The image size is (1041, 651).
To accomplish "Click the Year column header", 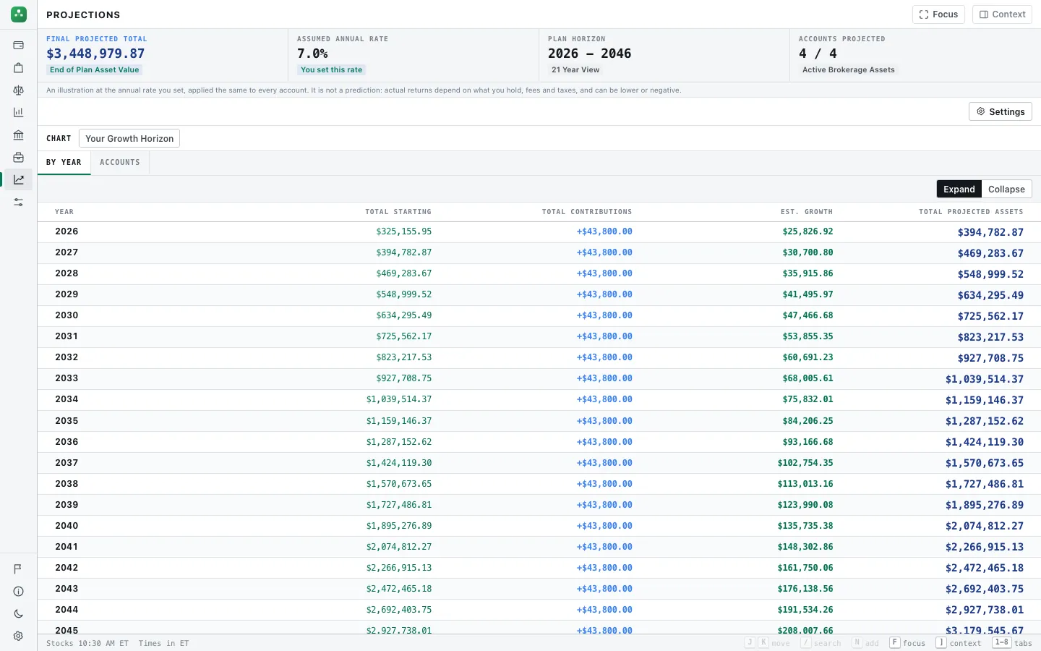I will click(x=64, y=212).
